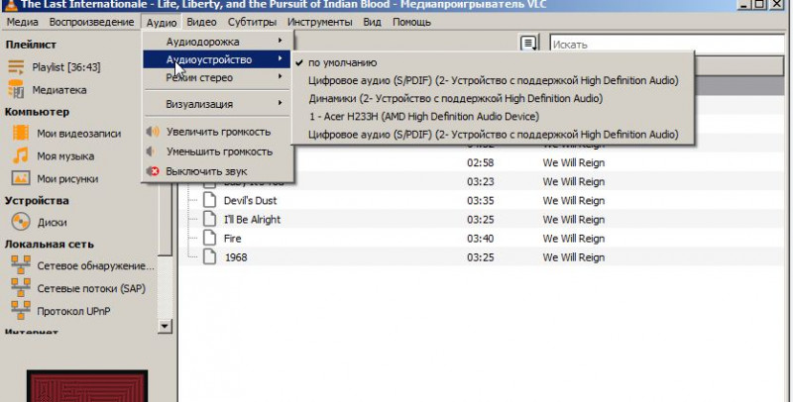Click the VLC cone title bar icon
This screenshot has height=402, width=793.
point(11,5)
